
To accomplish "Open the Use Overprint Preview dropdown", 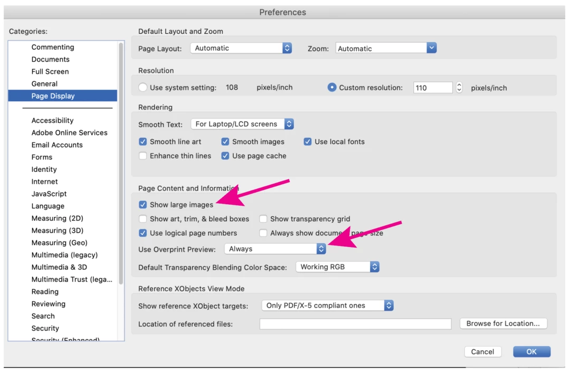I will pos(275,248).
